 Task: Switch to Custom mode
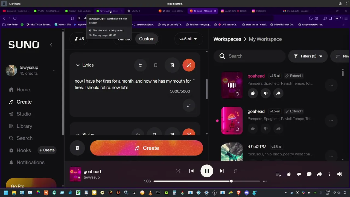[147, 39]
